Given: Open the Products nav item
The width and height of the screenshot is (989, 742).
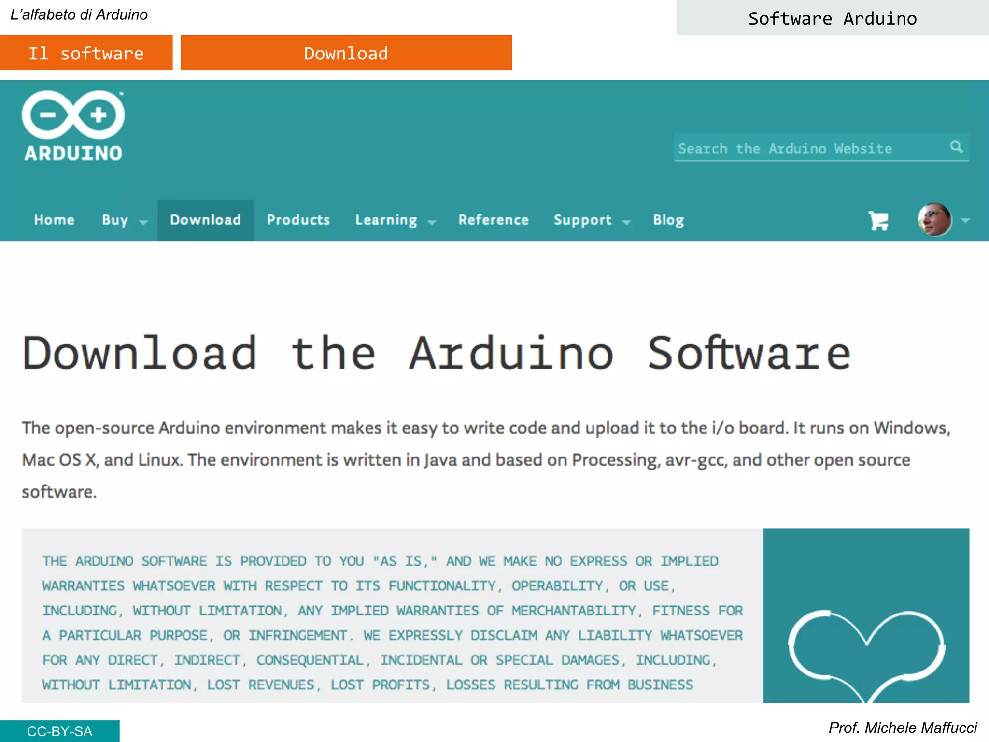Looking at the screenshot, I should point(298,220).
